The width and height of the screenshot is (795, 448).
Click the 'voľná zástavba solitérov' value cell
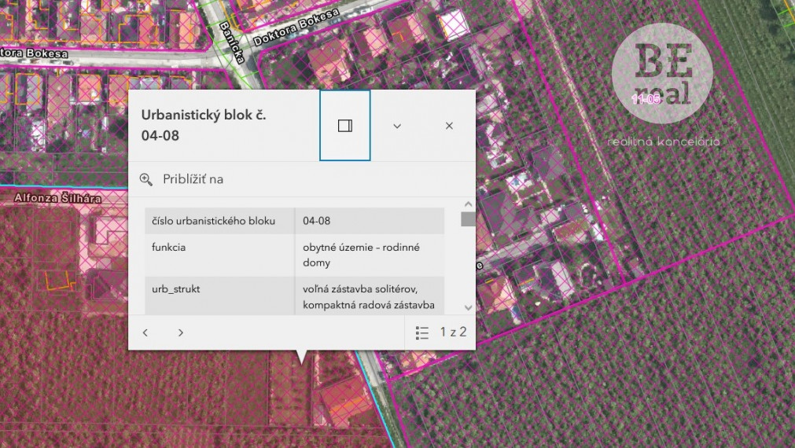368,296
